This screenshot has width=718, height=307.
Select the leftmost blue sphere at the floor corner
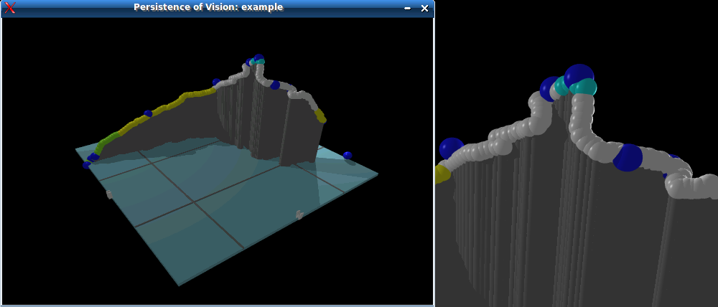pos(87,165)
